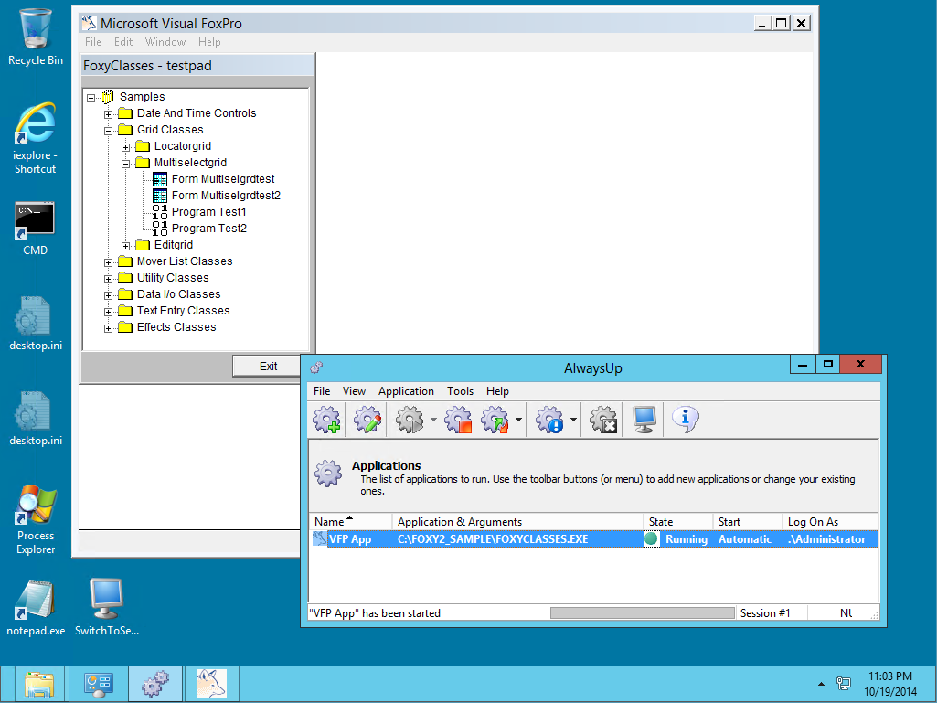Open the Application menu in AlwaysUp

click(406, 391)
